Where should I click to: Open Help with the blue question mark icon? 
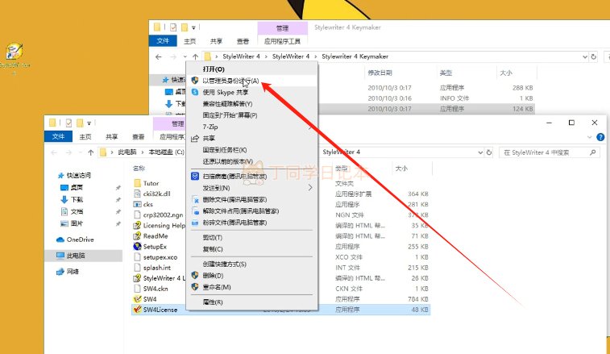[x=600, y=137]
